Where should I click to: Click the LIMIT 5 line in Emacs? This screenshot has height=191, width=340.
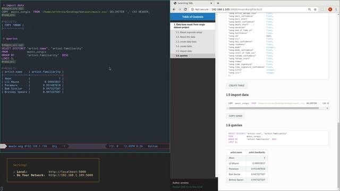[x=7, y=58]
